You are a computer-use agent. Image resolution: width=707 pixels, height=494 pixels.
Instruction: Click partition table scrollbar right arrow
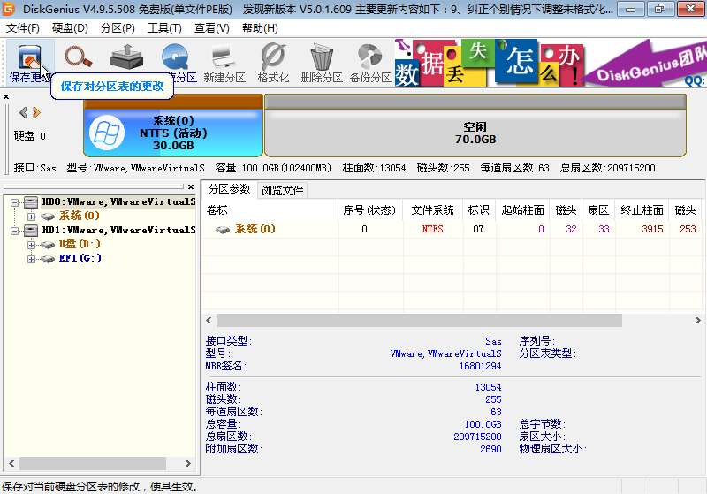tap(697, 321)
